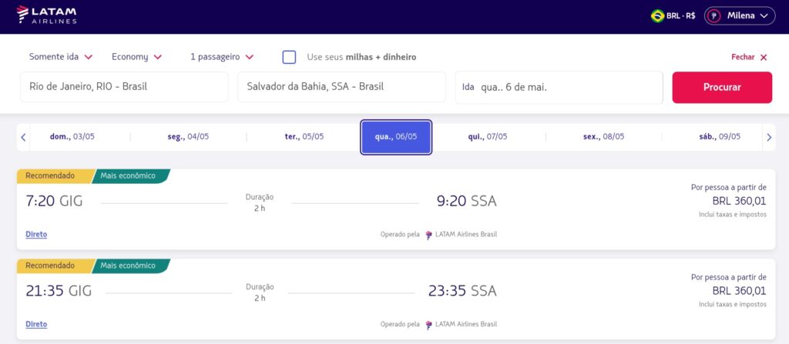Close search panel with X icon

(764, 57)
